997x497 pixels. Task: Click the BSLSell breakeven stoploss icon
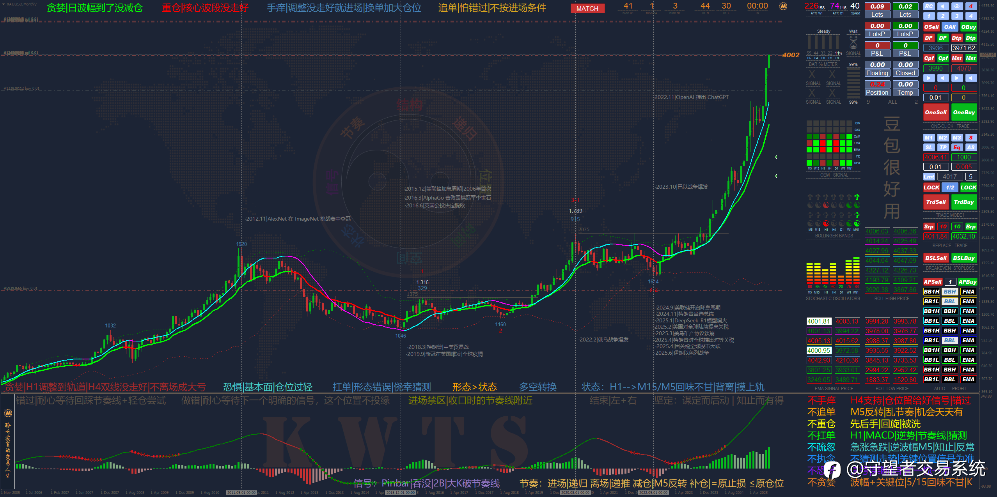pyautogui.click(x=935, y=258)
